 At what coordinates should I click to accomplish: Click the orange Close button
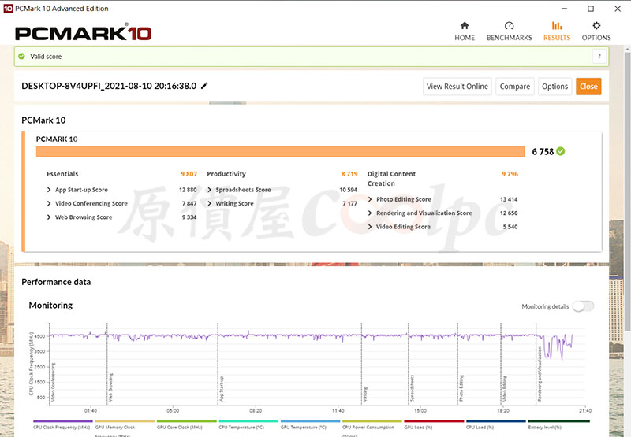(x=588, y=87)
